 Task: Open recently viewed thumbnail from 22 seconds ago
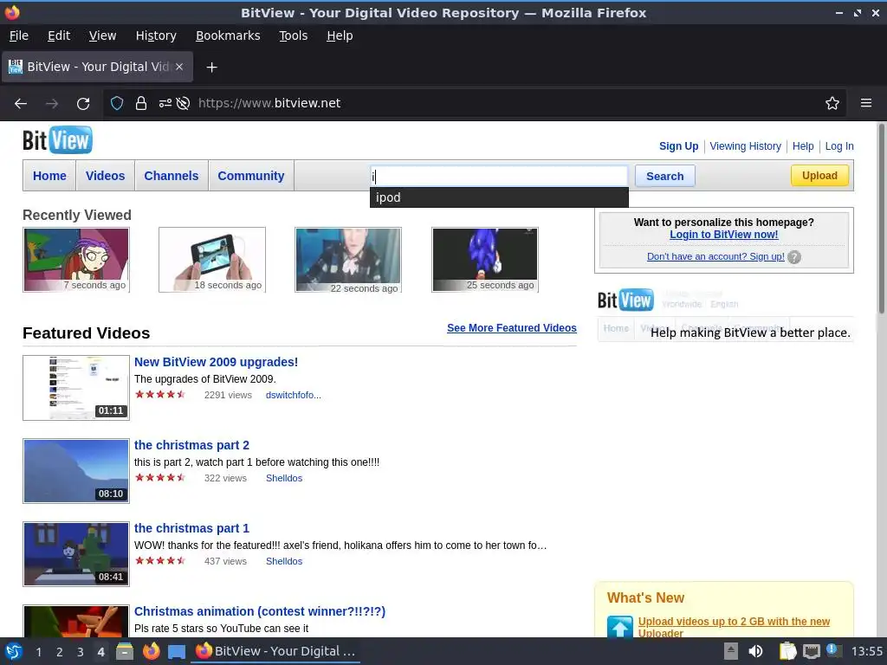(348, 260)
